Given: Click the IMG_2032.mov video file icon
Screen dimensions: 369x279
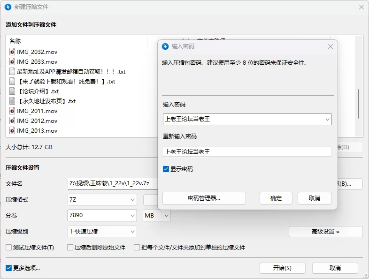Looking at the screenshot, I should [x=13, y=52].
